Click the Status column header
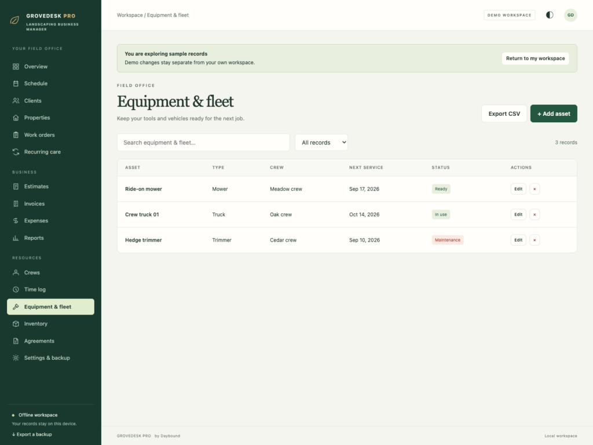 coord(441,167)
